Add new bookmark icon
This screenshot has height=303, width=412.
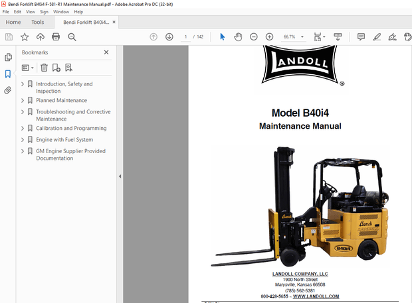(x=56, y=68)
